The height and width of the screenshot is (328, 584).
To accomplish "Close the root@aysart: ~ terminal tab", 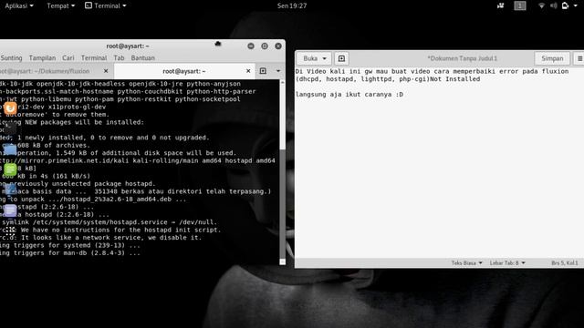I will (x=248, y=71).
